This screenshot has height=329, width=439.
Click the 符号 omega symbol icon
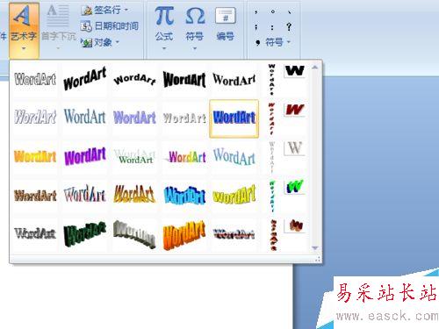pos(195,16)
